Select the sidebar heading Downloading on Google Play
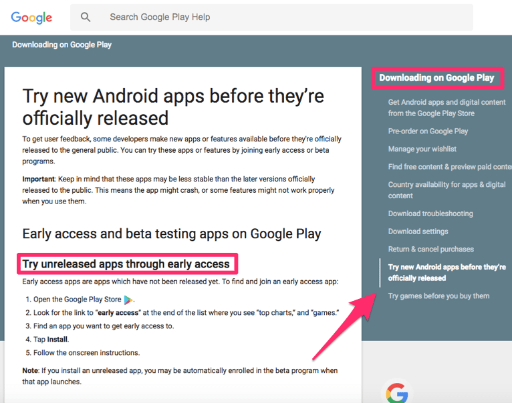The width and height of the screenshot is (512, 403). (436, 78)
